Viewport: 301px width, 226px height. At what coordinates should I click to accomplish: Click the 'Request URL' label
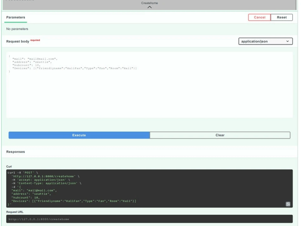point(15,212)
